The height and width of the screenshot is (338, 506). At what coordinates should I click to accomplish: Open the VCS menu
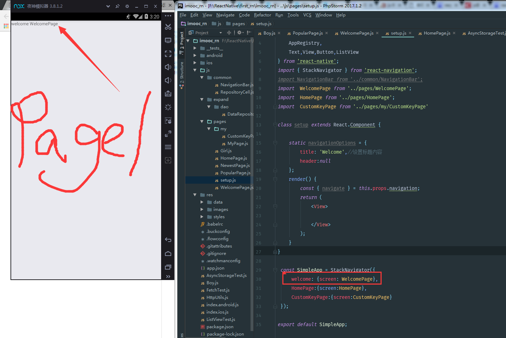pos(307,15)
